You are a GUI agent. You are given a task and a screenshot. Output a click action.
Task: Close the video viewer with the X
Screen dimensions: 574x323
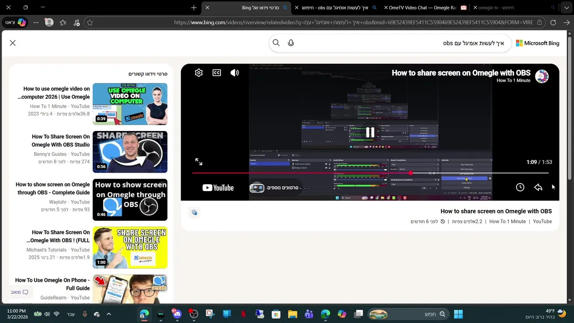(13, 43)
